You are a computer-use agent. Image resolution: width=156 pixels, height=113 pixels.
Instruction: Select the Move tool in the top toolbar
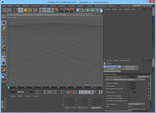point(20,10)
